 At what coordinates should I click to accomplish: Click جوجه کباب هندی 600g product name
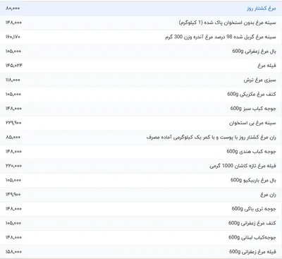pyautogui.click(x=252, y=152)
